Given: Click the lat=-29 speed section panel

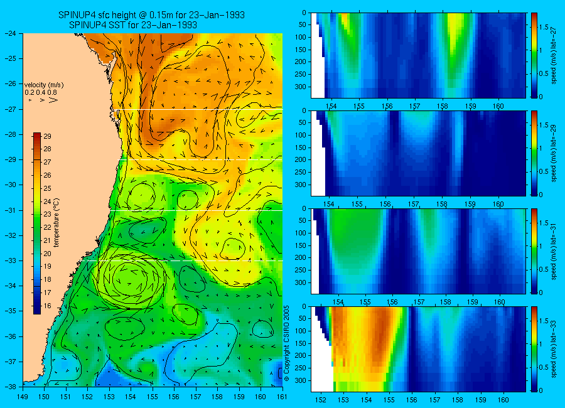Looking at the screenshot, I should pyautogui.click(x=418, y=154).
